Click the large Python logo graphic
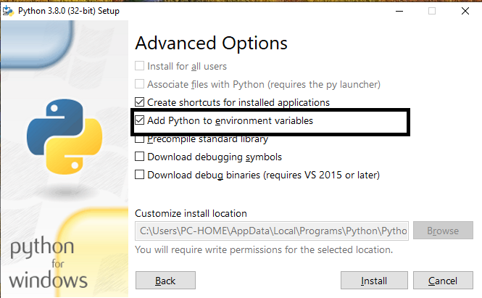The height and width of the screenshot is (298, 482). pos(60,135)
